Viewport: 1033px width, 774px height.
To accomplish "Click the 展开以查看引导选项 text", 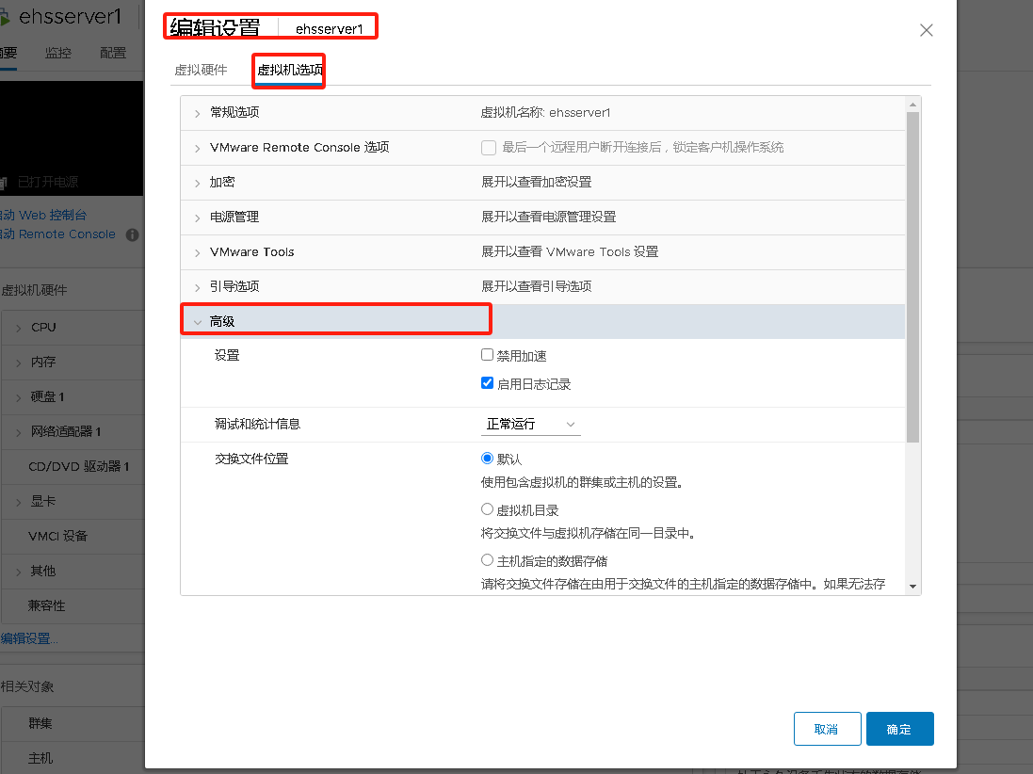I will [536, 286].
